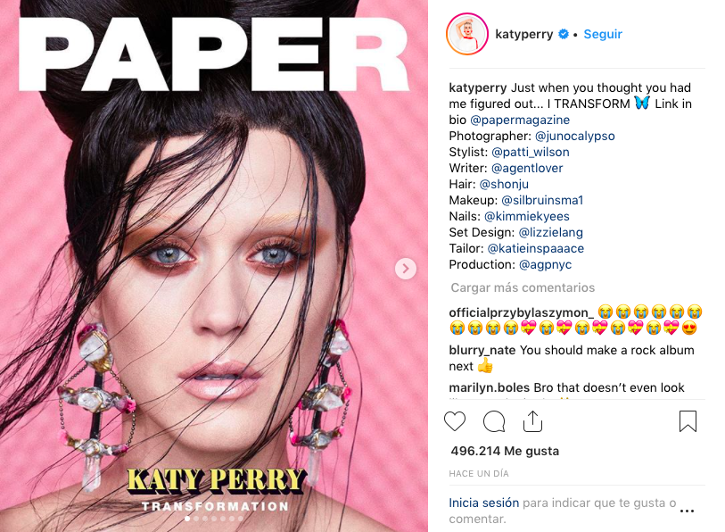Open katyperry's profile picture avatar
The width and height of the screenshot is (725, 532).
click(x=467, y=34)
